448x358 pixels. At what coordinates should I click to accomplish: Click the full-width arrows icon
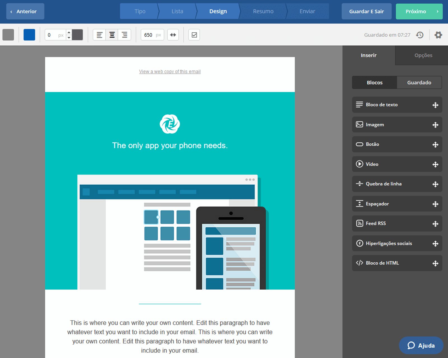[173, 35]
